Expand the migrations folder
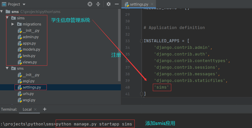The image size is (252, 128). (13, 24)
